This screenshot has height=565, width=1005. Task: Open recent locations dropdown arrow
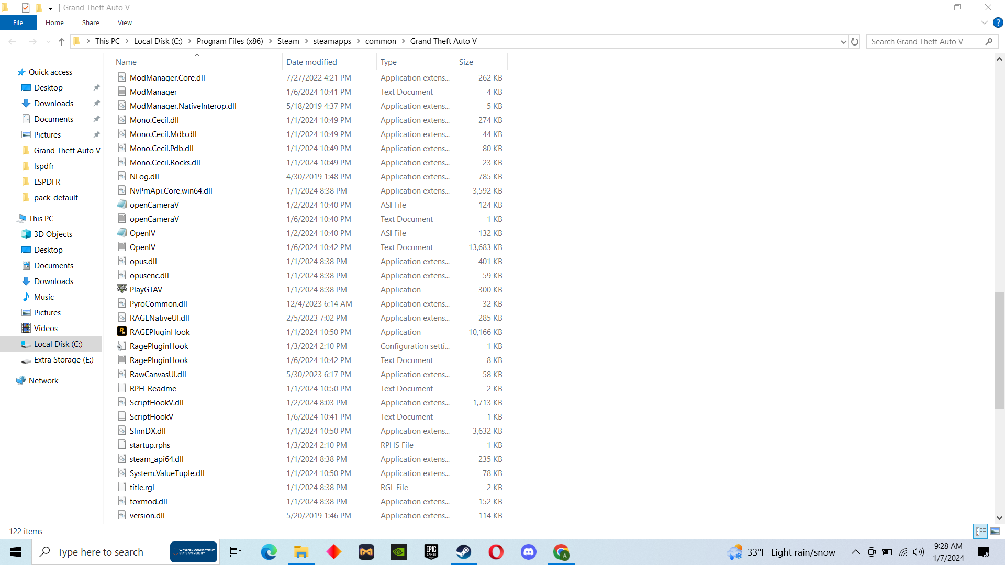pos(48,42)
